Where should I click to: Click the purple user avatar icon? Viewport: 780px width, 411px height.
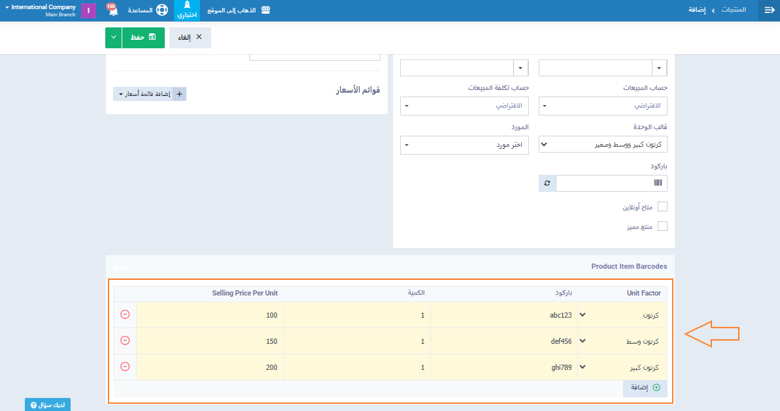click(x=88, y=11)
